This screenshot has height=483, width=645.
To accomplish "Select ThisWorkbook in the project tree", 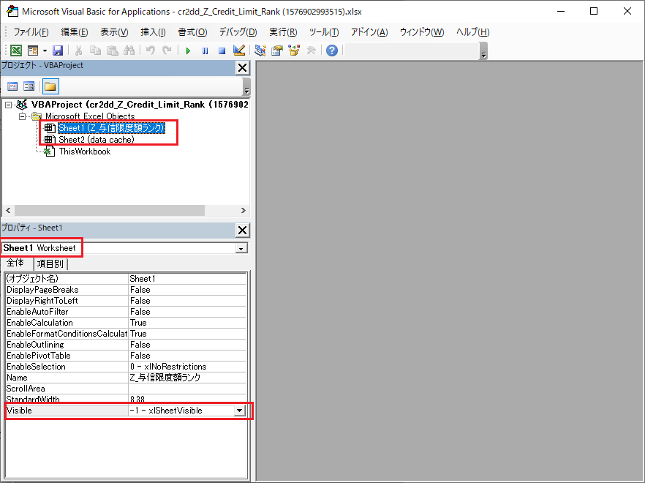I will coord(85,151).
